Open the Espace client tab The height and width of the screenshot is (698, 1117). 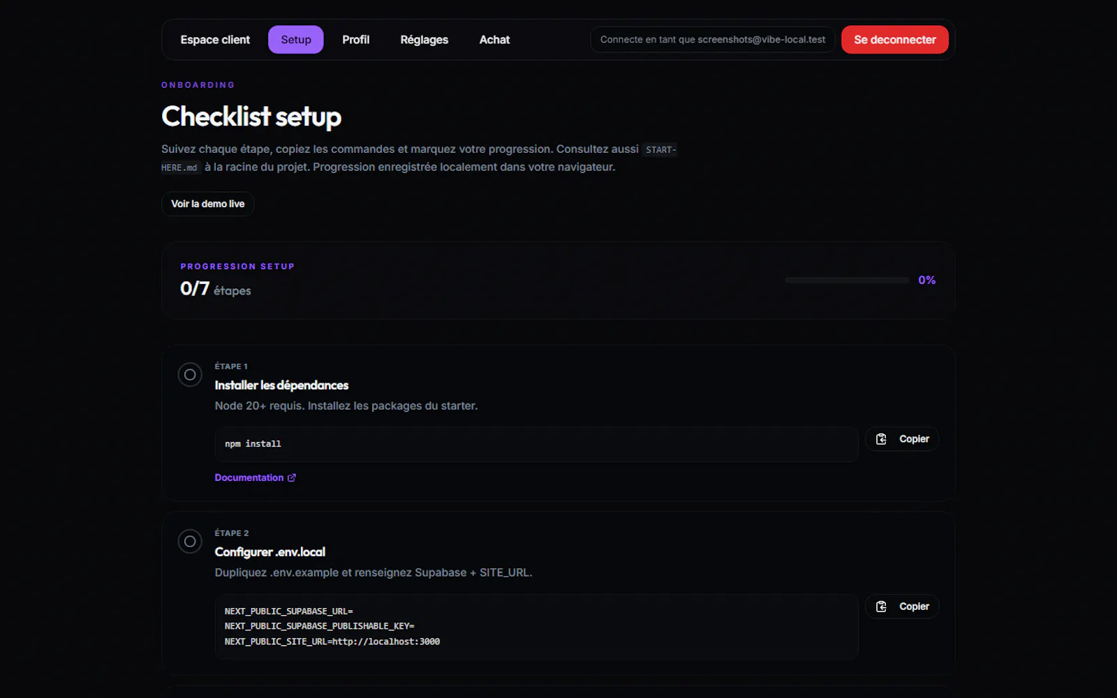(215, 40)
